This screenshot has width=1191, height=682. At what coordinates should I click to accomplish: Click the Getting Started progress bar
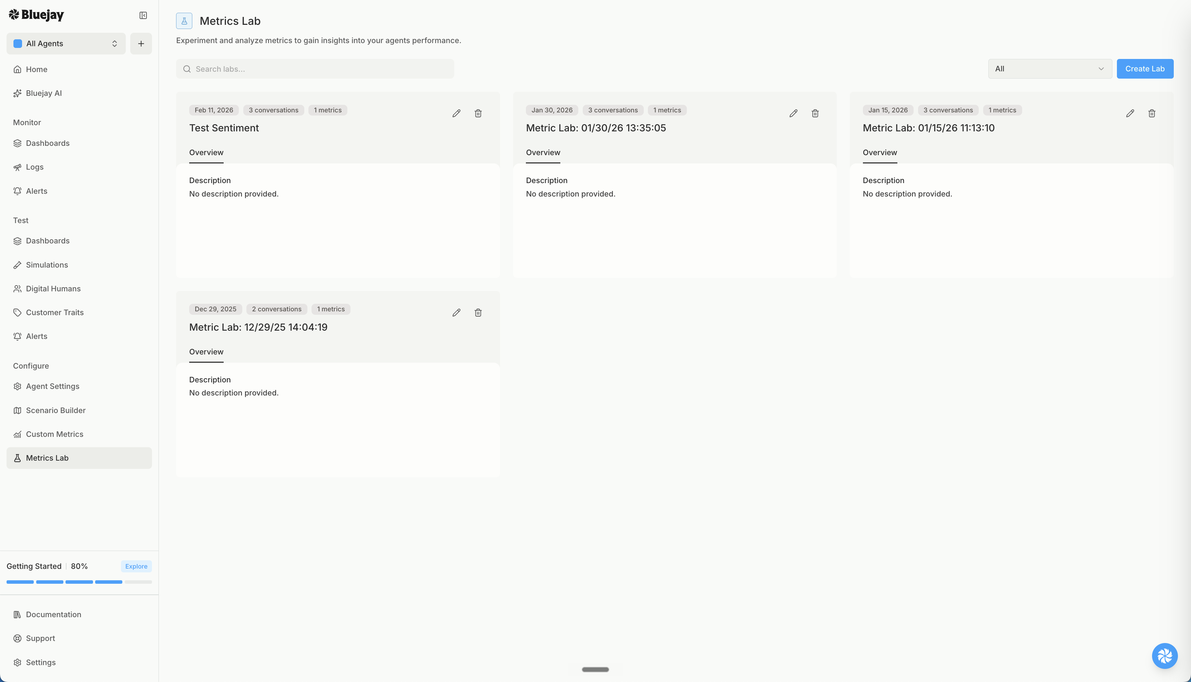tap(79, 582)
